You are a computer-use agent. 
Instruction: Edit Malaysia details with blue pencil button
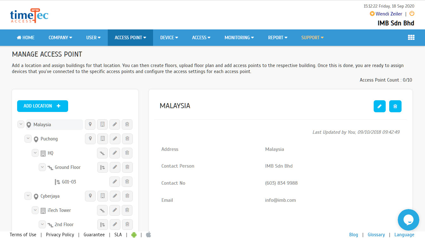pyautogui.click(x=380, y=106)
